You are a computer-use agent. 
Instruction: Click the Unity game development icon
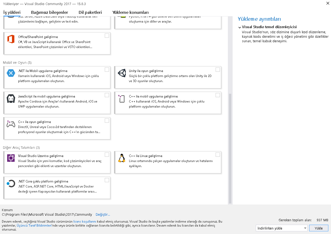tap(122, 73)
